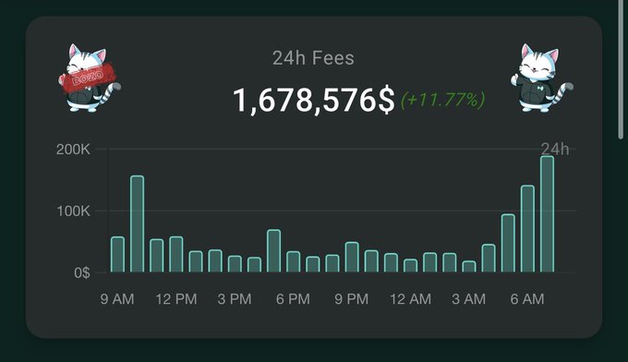Click the 9 AM x-axis label
The image size is (628, 362).
(117, 299)
